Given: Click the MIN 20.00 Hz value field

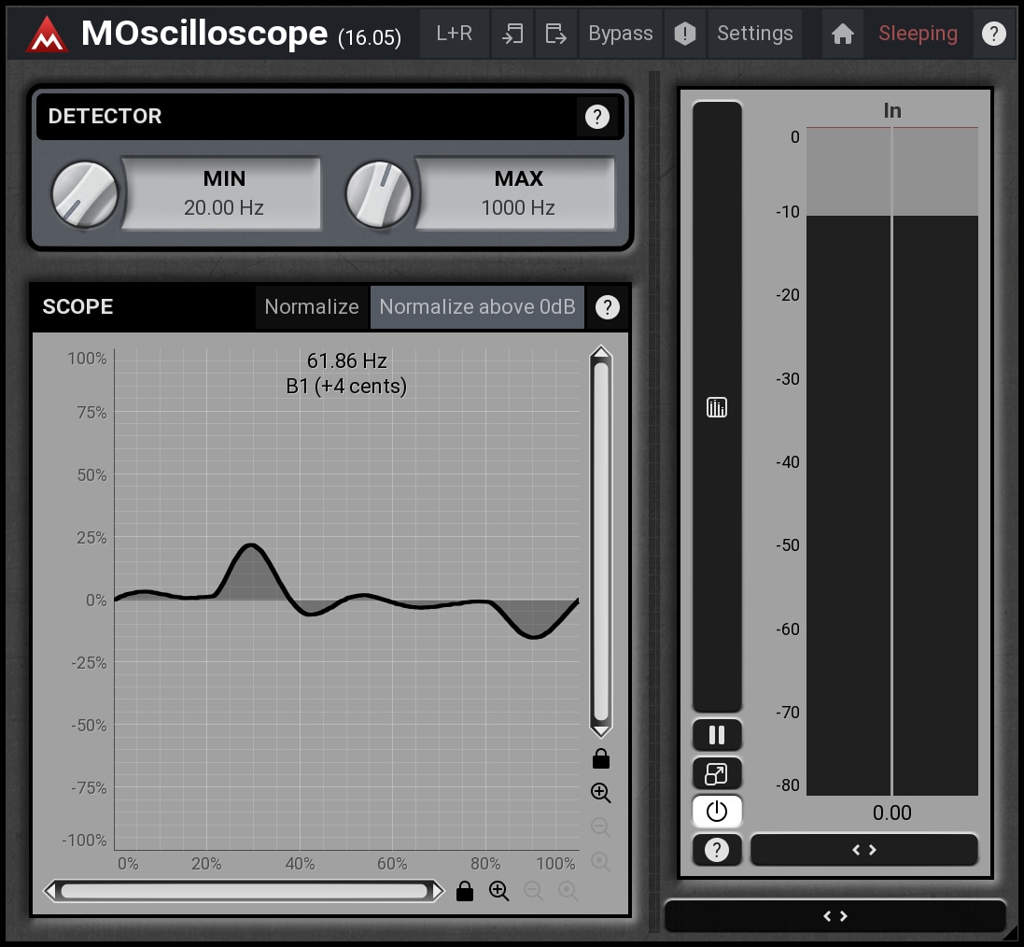Looking at the screenshot, I should [x=223, y=193].
